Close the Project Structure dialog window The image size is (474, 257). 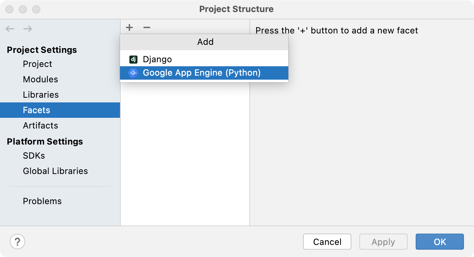click(x=10, y=9)
